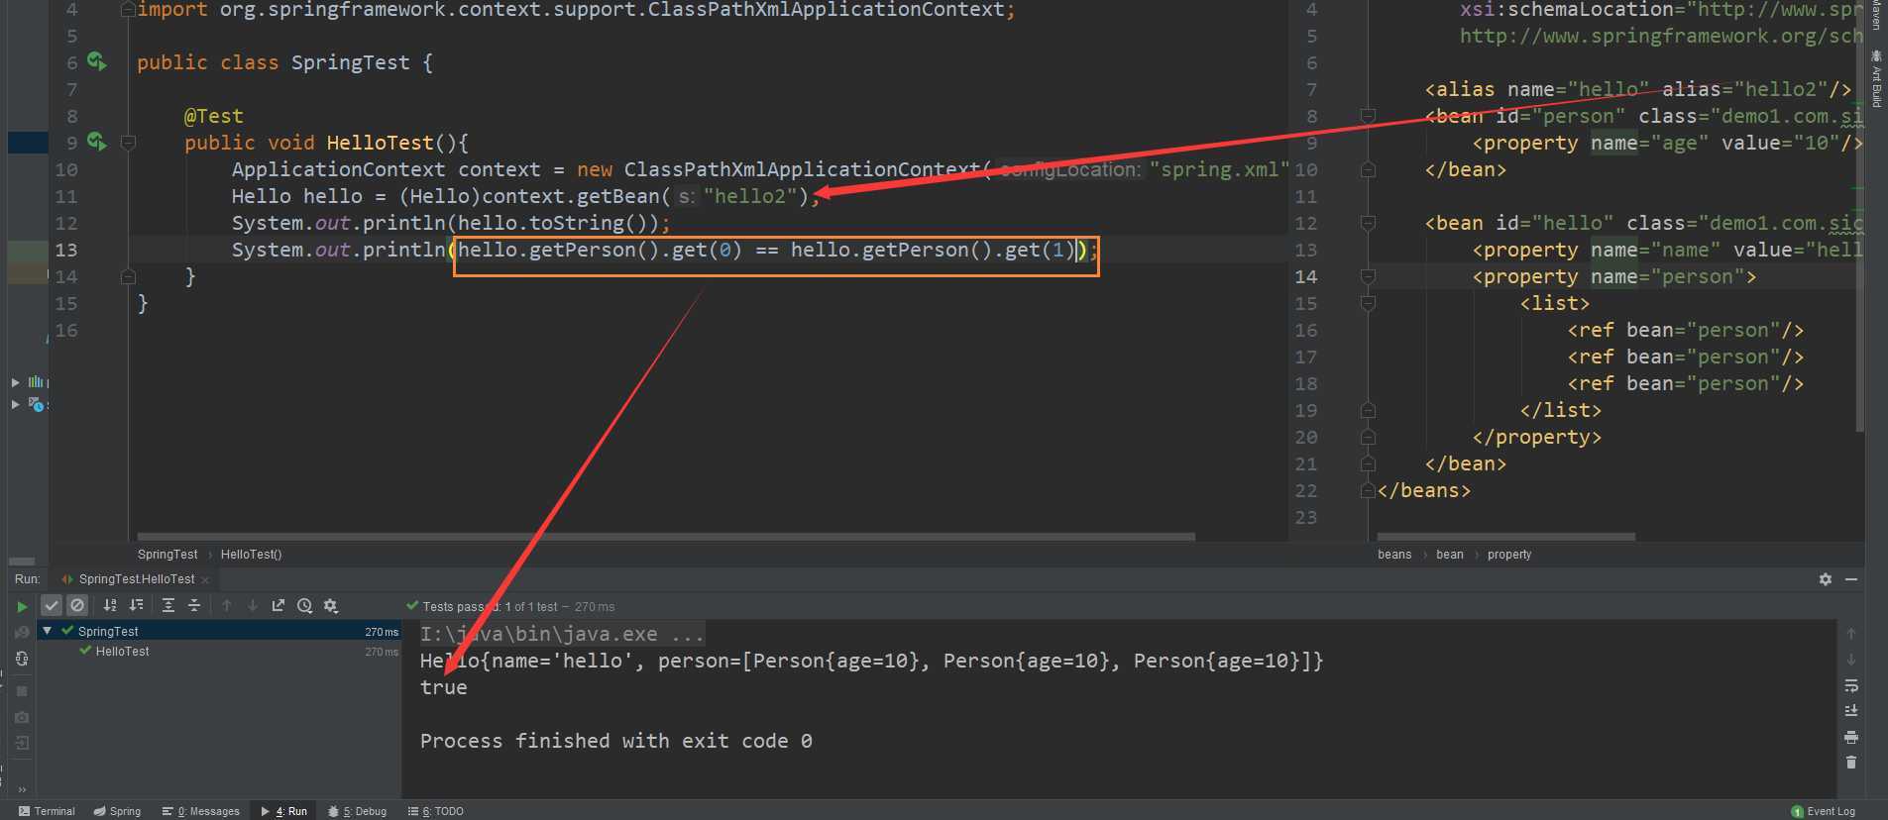Click exit icon in Run sidebar
This screenshot has height=820, width=1888.
click(x=22, y=743)
